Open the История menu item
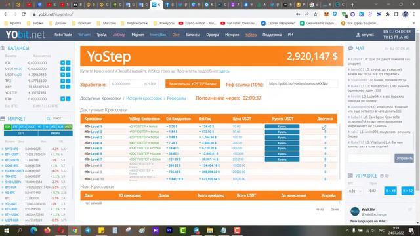This screenshot has width=420, height=236. click(x=232, y=35)
